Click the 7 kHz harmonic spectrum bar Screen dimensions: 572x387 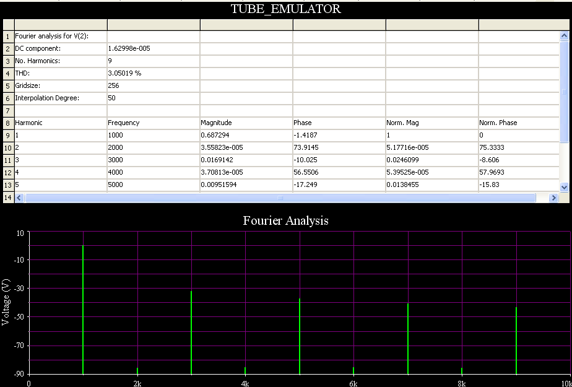[x=408, y=339]
